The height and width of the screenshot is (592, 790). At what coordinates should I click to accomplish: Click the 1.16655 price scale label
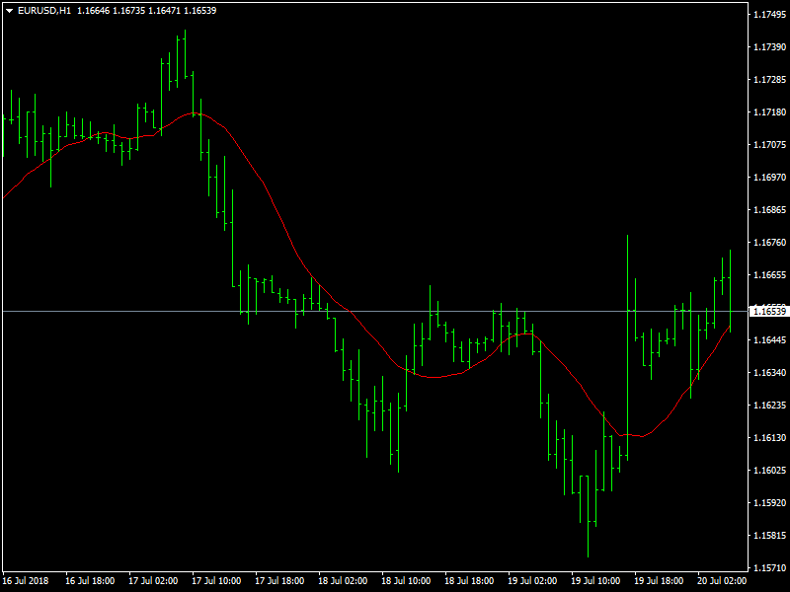coord(769,275)
